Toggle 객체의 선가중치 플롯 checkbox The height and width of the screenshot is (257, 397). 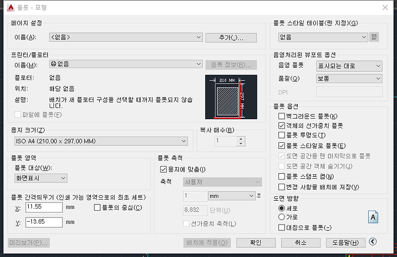click(282, 126)
